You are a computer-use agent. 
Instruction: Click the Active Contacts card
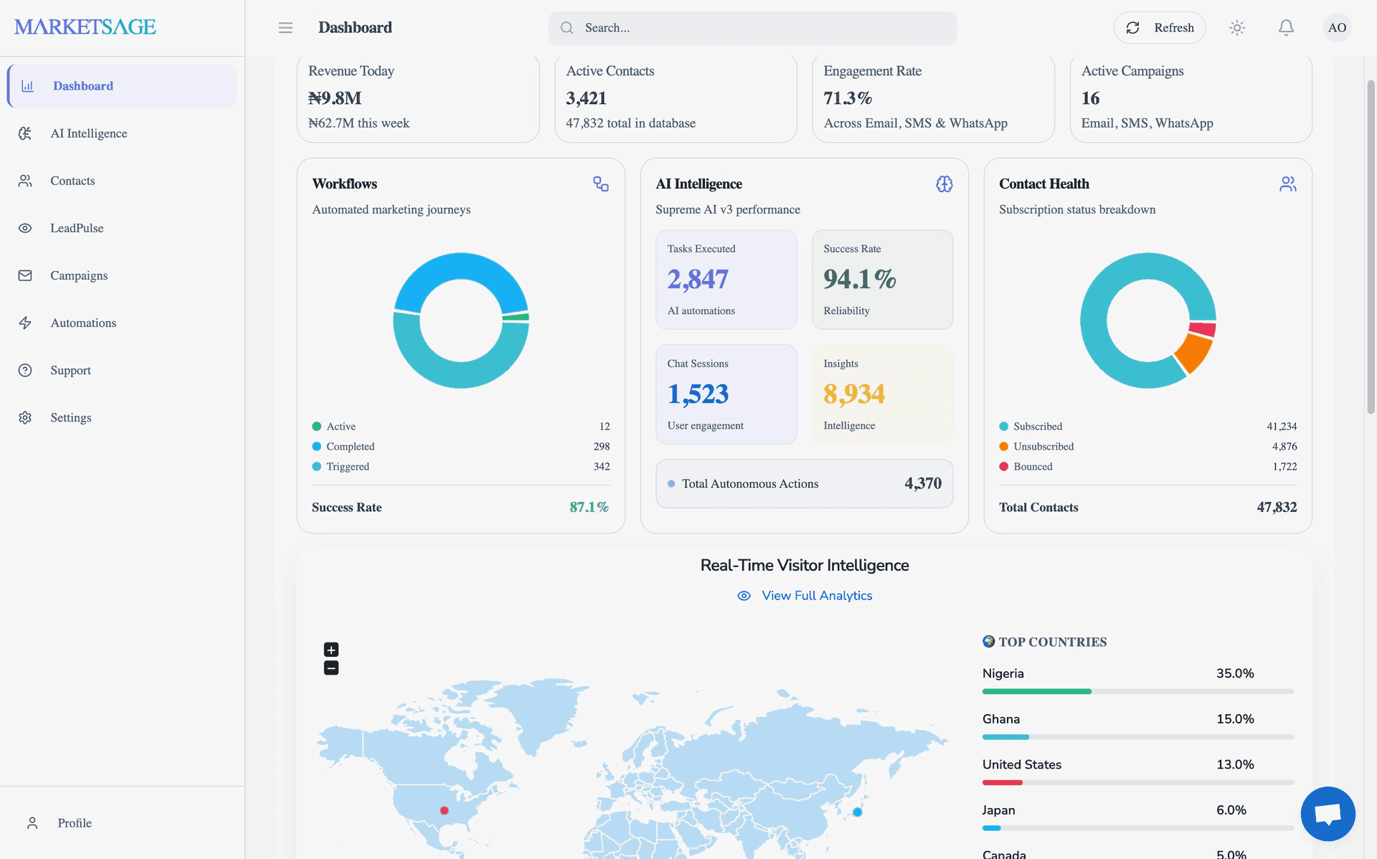pos(676,99)
